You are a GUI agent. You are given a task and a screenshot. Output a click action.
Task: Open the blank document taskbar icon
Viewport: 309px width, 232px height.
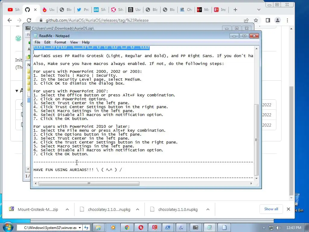(224, 228)
